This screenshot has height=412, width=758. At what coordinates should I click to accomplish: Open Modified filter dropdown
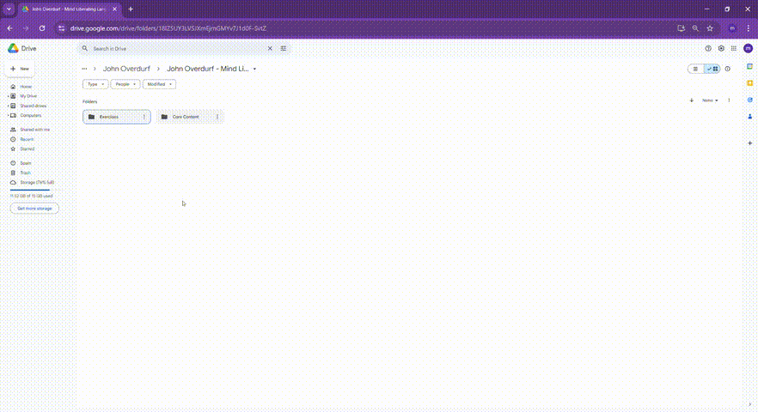coord(159,84)
